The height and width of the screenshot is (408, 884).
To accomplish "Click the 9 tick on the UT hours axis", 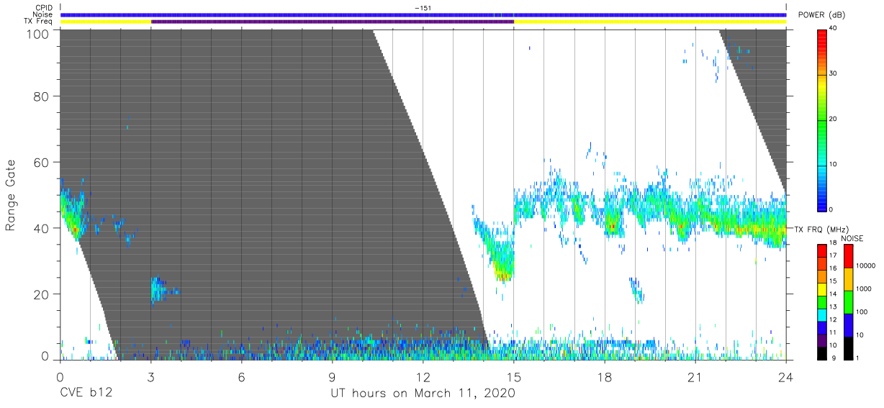I will tap(333, 377).
